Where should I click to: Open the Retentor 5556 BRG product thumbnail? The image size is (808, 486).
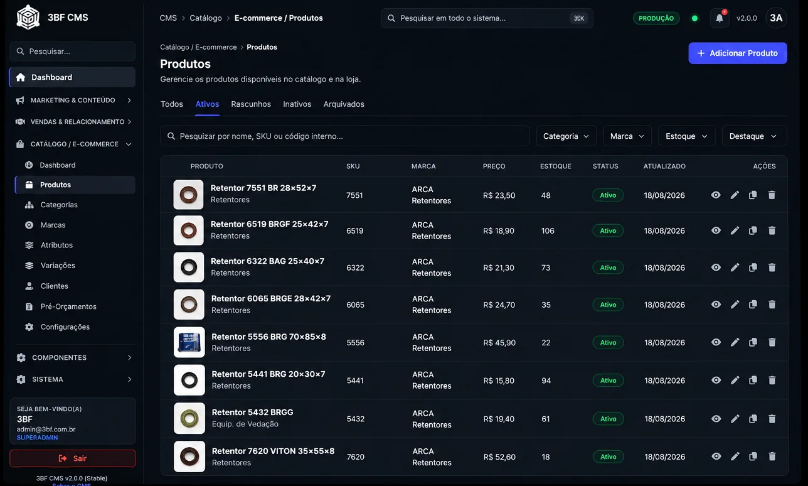click(189, 342)
